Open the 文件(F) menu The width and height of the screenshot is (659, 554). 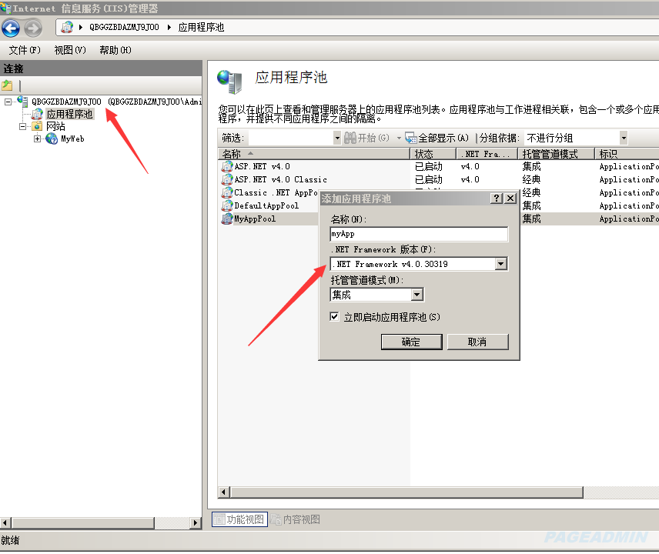25,50
